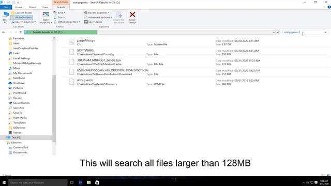
Task: Open Date modified filter dropdown
Action: point(46,18)
